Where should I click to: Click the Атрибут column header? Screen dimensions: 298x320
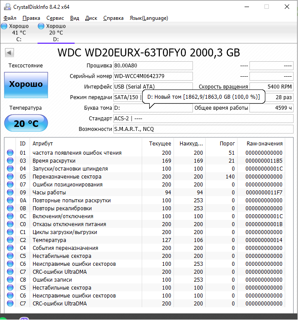pyautogui.click(x=43, y=144)
